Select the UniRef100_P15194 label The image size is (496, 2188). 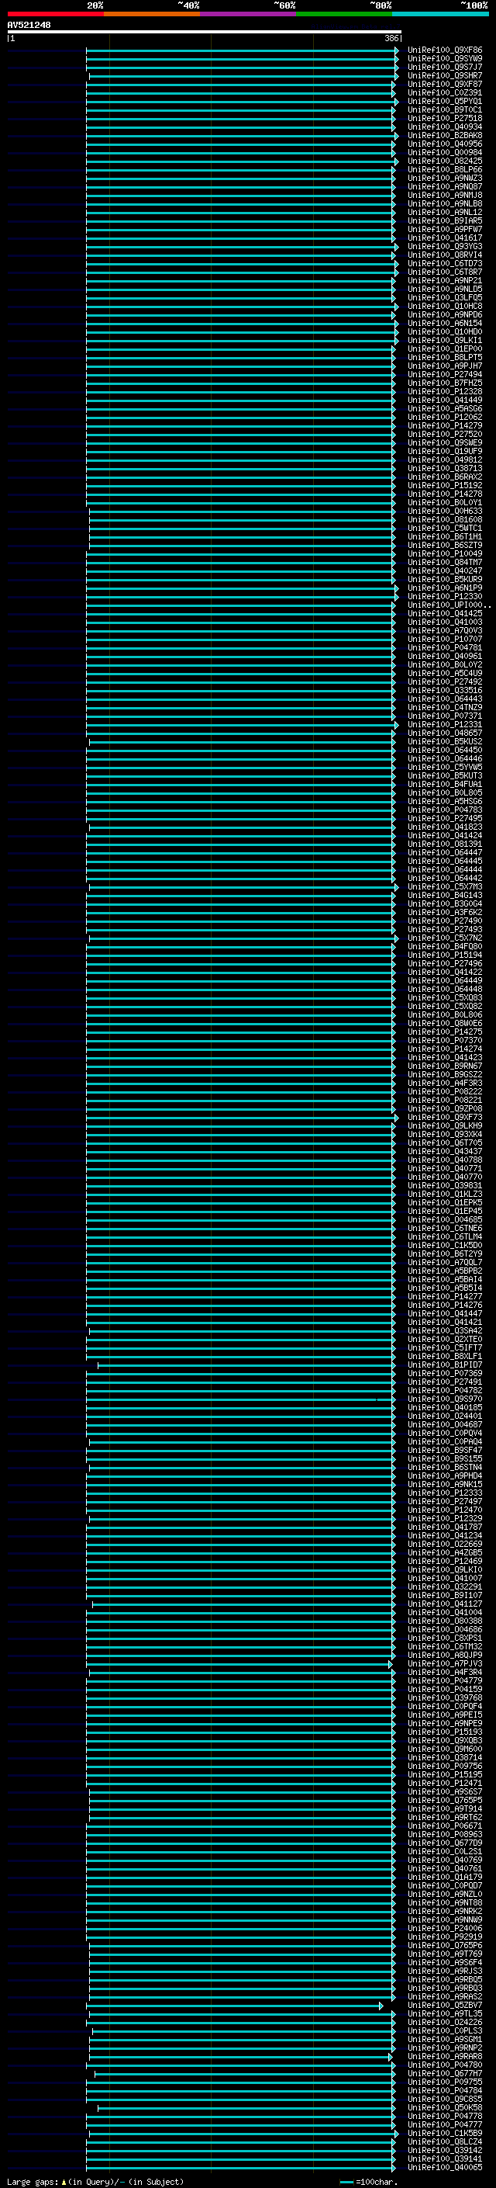[444, 955]
